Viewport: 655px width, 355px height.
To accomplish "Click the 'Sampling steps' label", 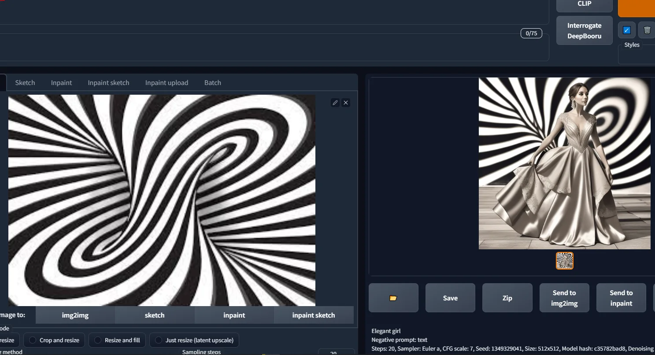I will point(201,352).
